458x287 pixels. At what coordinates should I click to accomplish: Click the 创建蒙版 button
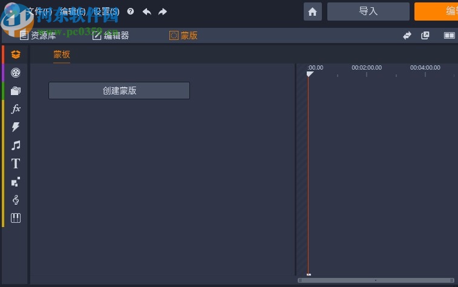click(119, 91)
